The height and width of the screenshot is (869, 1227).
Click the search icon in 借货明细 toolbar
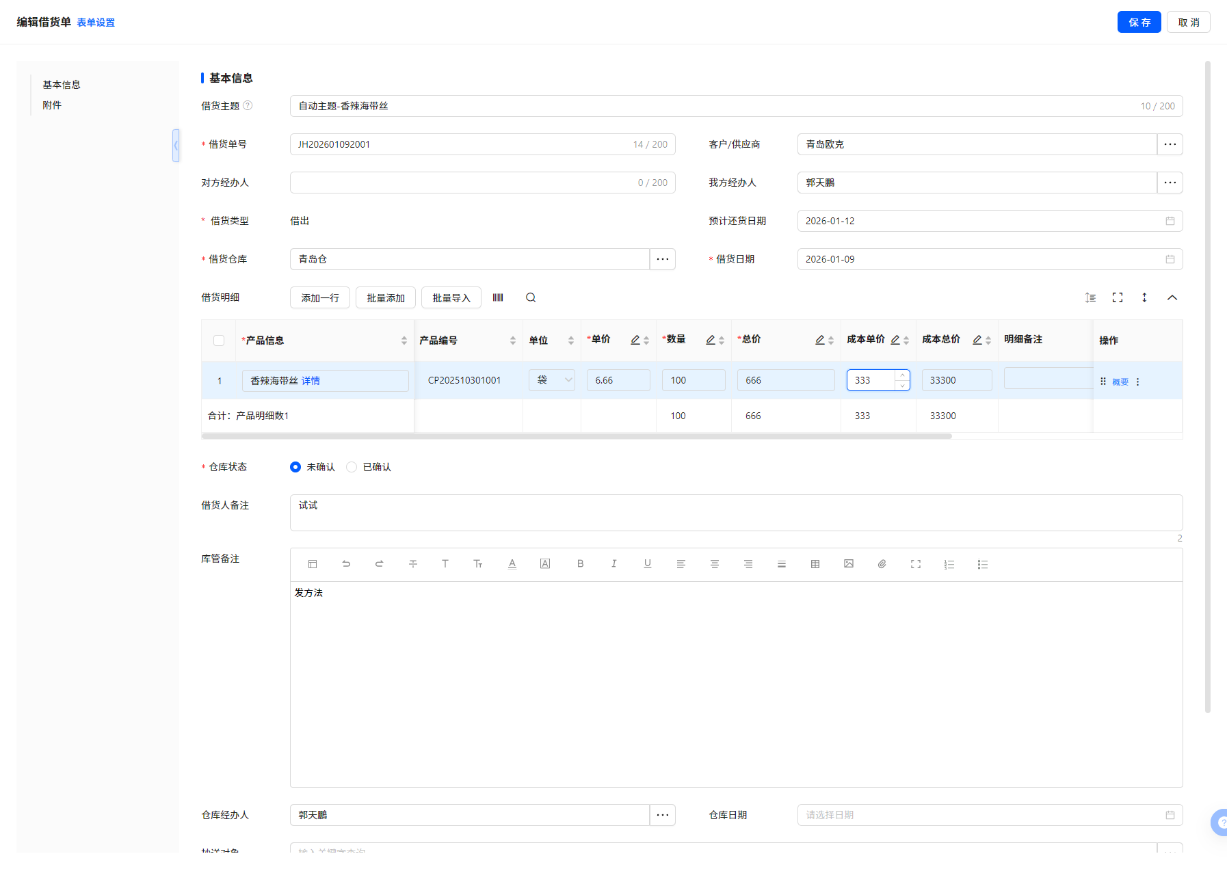point(531,297)
